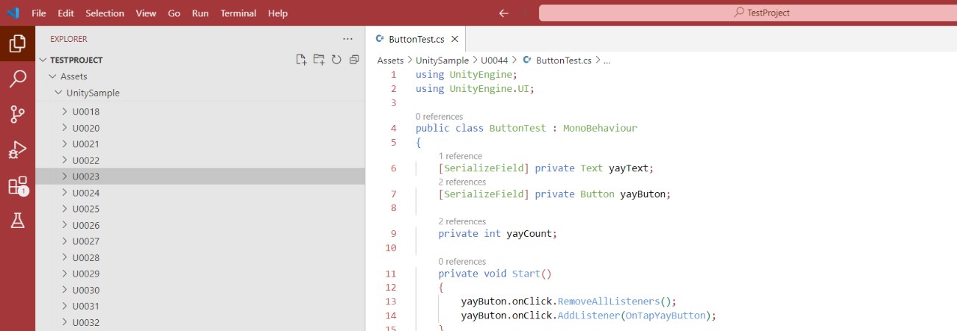Open the Go menu
The height and width of the screenshot is (331, 957).
tap(174, 13)
